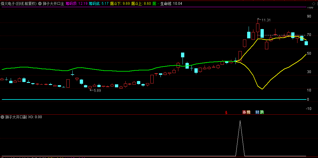Image resolution: width=318 pixels, height=158 pixels.
Task: Click the 70 axis scale label
Action: pyautogui.click(x=309, y=35)
